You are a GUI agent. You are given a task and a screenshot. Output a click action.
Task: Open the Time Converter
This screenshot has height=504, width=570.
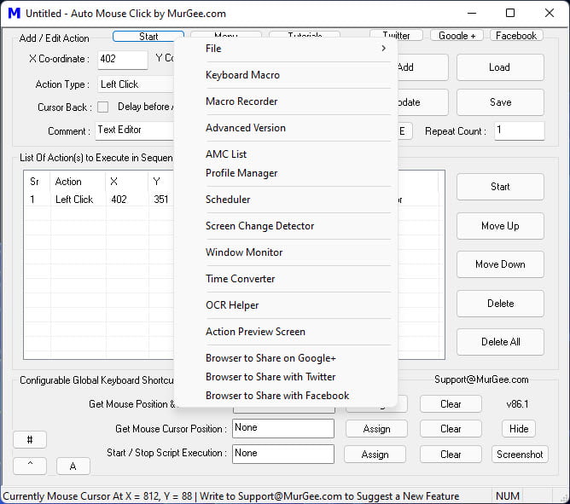[285, 279]
